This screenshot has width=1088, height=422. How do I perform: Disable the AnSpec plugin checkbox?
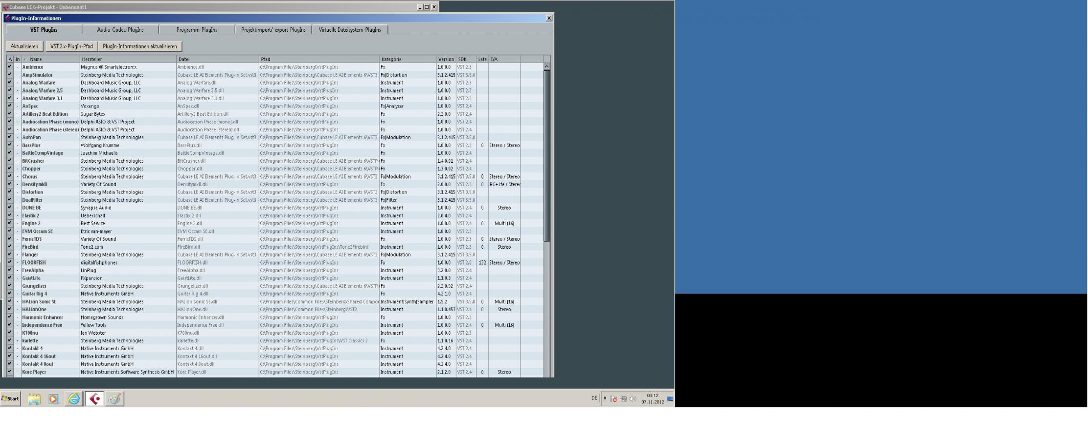click(9, 106)
